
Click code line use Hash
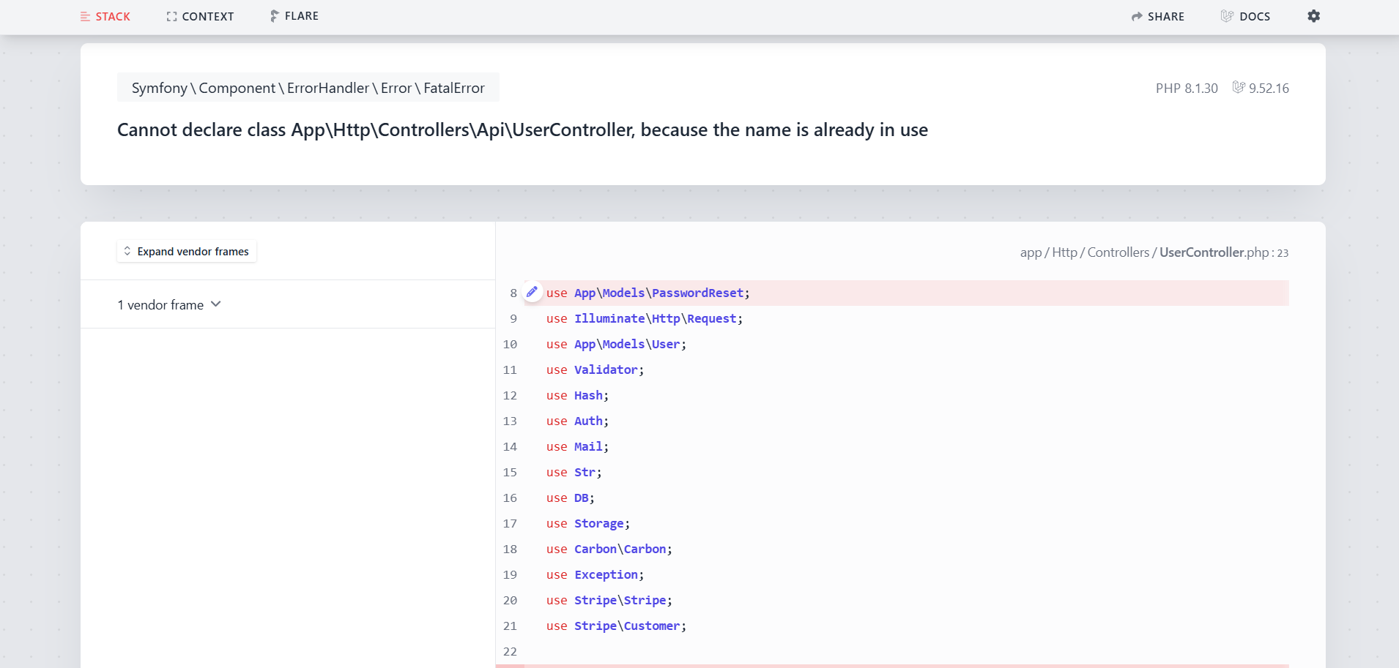(577, 395)
